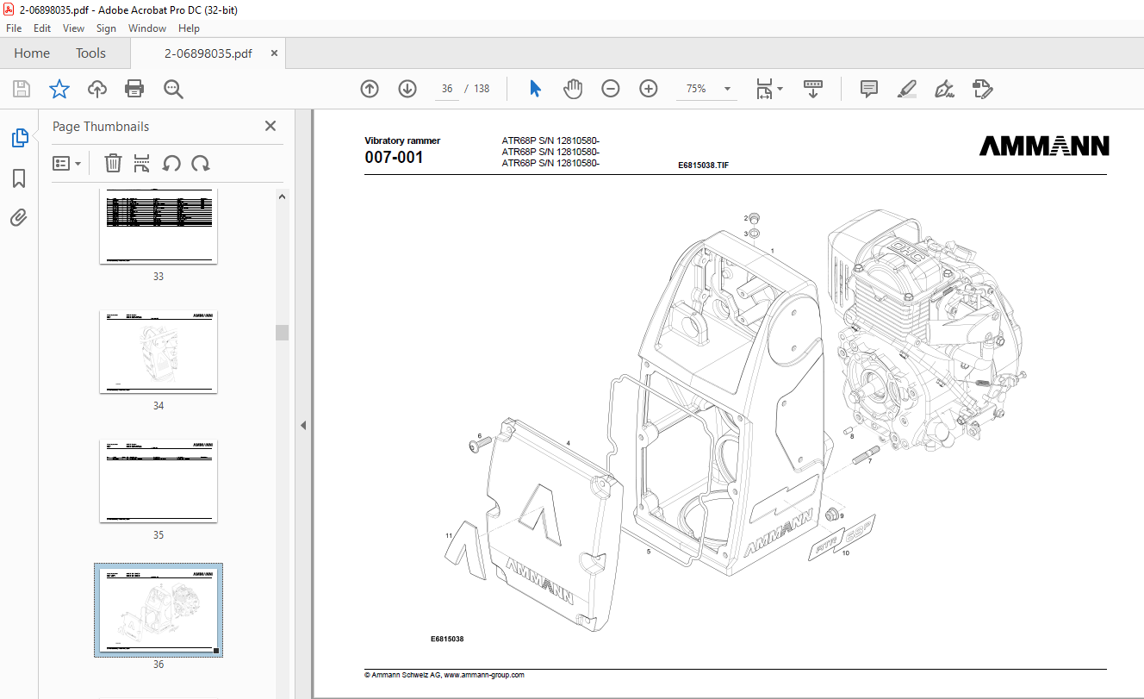Open the Page Thumbnails sidebar icon
This screenshot has width=1144, height=699.
coord(19,138)
